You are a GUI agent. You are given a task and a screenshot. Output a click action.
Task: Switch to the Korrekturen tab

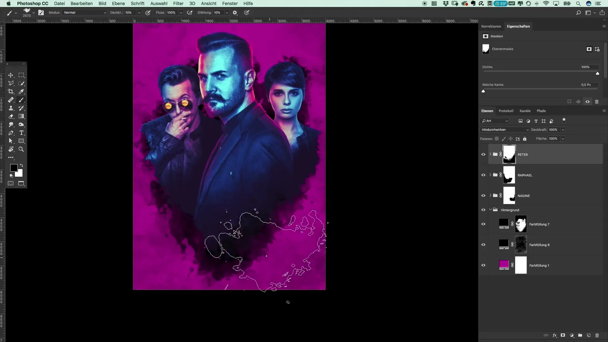click(491, 26)
